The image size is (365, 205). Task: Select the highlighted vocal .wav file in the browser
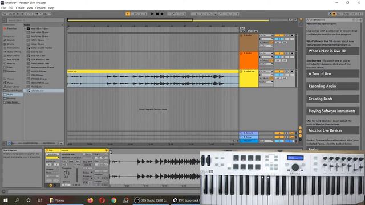43,91
